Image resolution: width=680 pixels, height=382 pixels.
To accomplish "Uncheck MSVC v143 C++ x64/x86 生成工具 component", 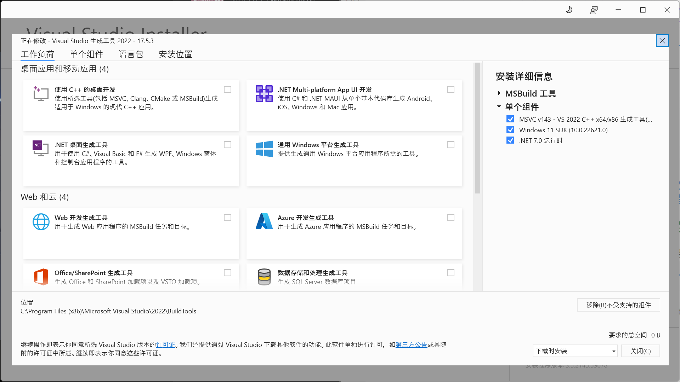I will click(x=510, y=119).
